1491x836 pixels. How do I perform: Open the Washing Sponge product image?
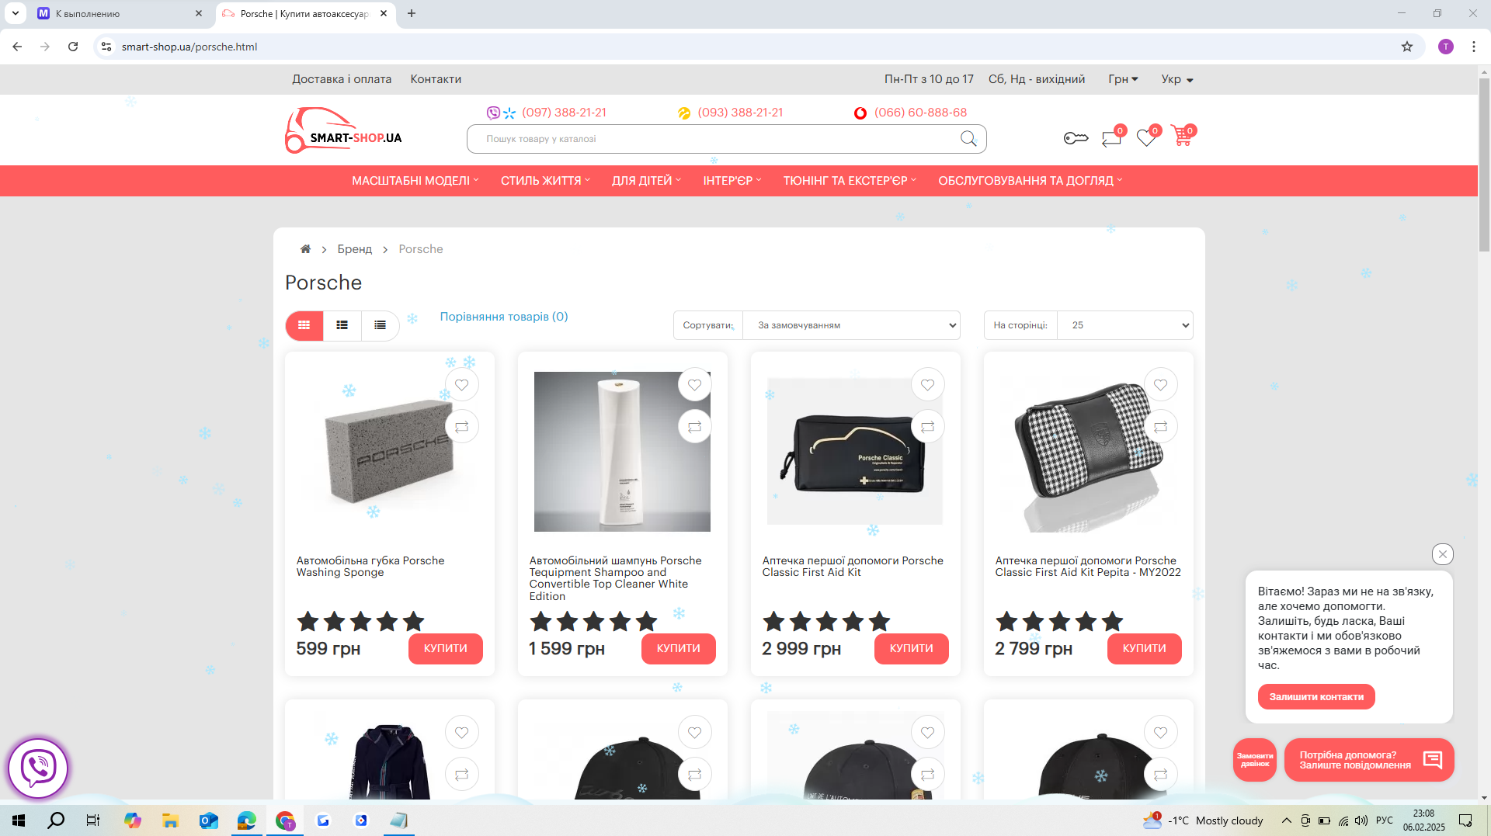pyautogui.click(x=389, y=451)
